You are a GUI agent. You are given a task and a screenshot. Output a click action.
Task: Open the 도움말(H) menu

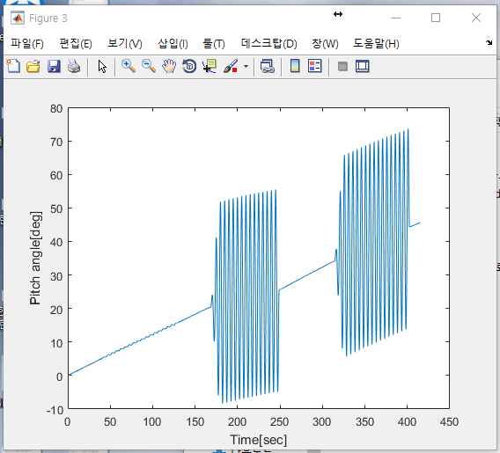coord(376,43)
